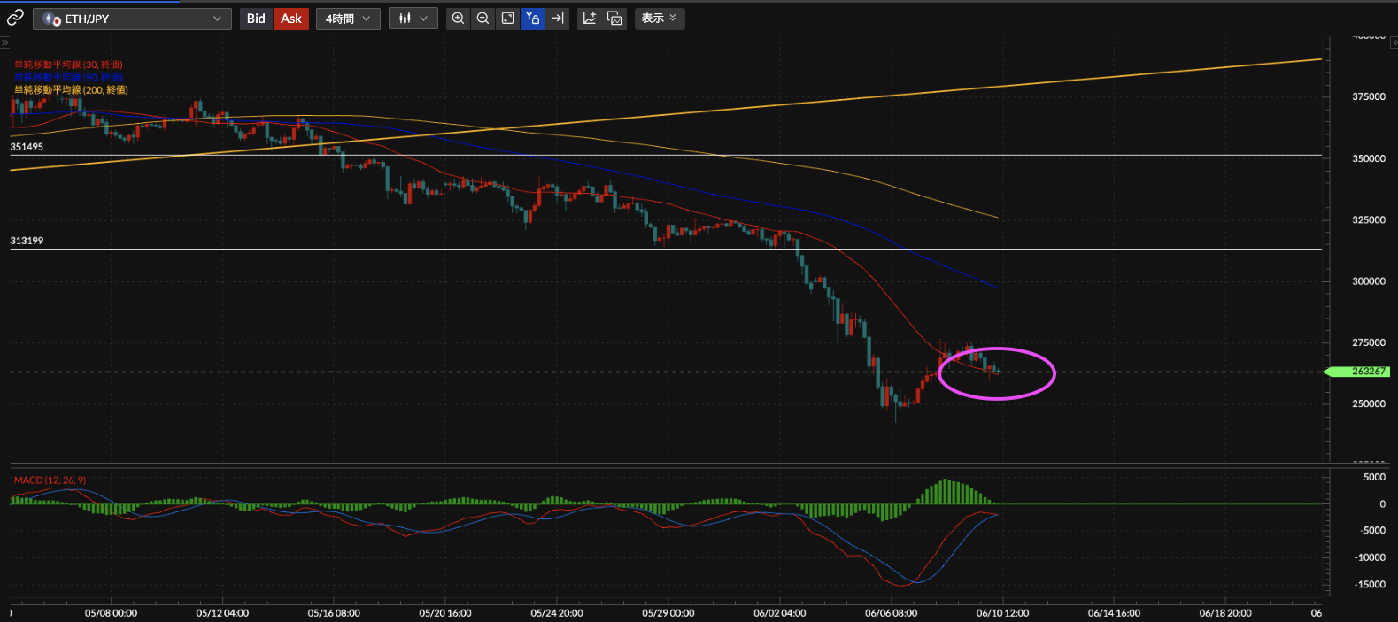This screenshot has height=622, width=1398.
Task: Switch price display to Bid
Action: (256, 19)
